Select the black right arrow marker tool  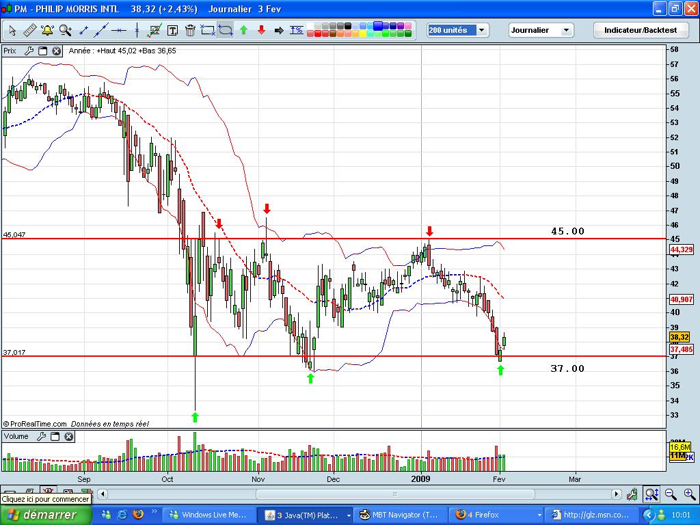[279, 30]
